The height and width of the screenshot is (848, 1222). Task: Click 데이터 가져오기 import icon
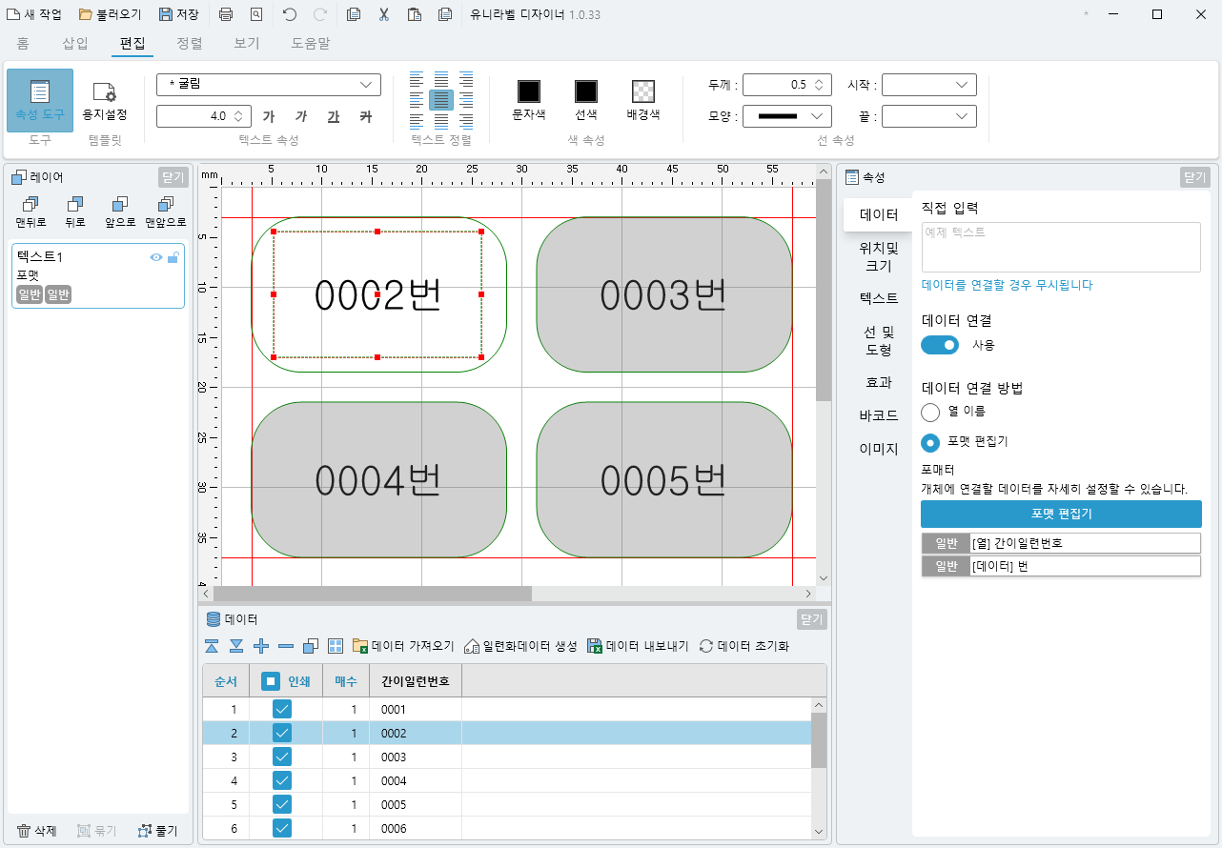(360, 646)
